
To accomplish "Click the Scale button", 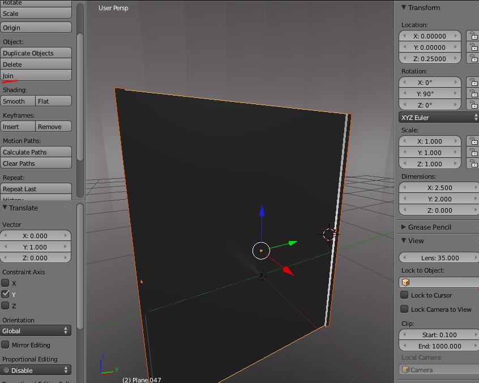I will (36, 14).
